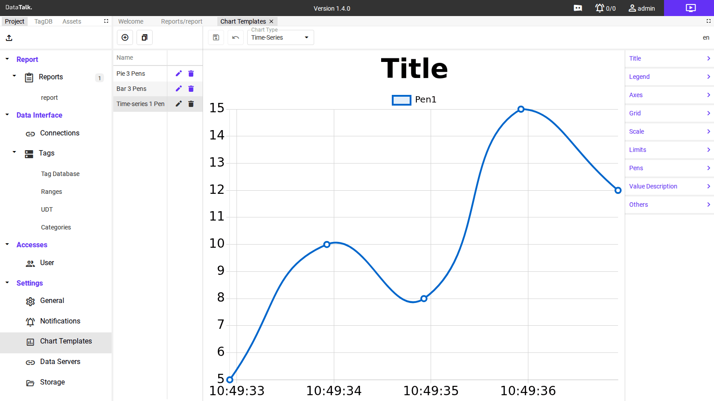Close the Chart Templates tab
This screenshot has height=401, width=714.
tap(271, 21)
